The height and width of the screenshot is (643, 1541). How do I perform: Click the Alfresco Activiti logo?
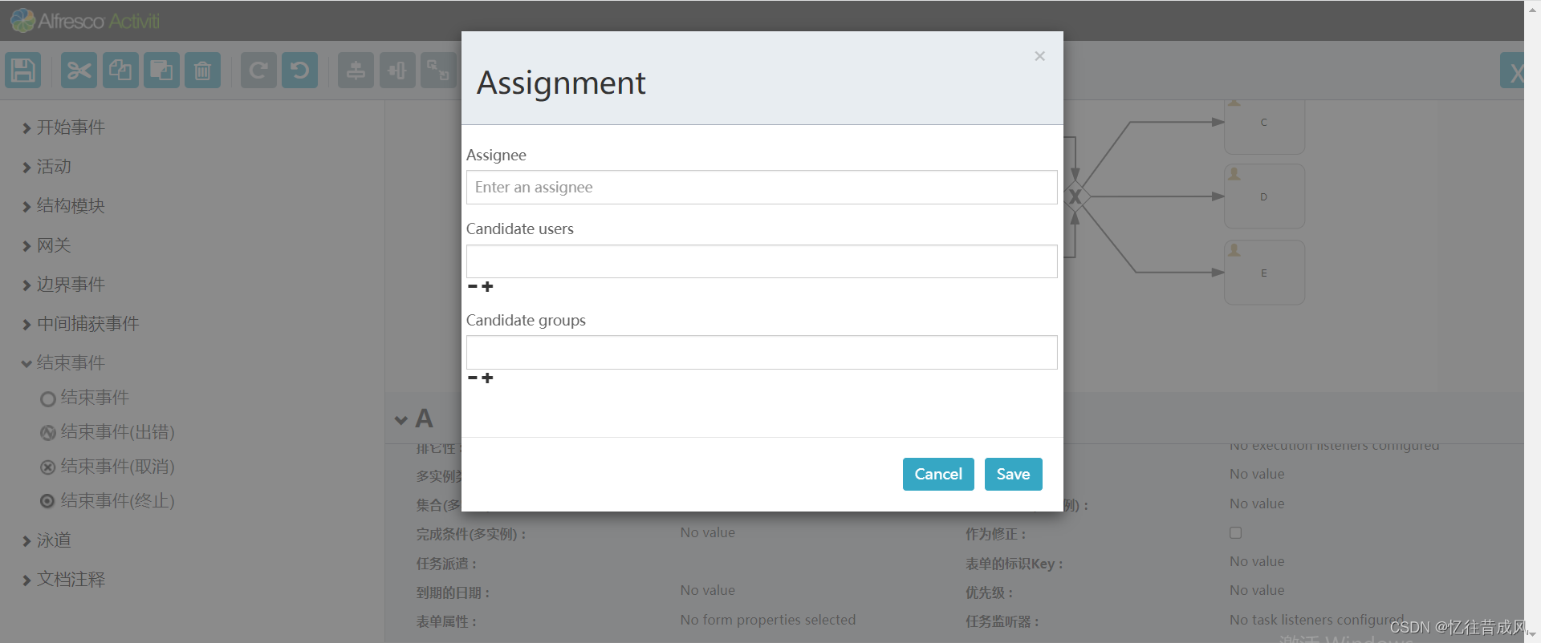[x=85, y=21]
